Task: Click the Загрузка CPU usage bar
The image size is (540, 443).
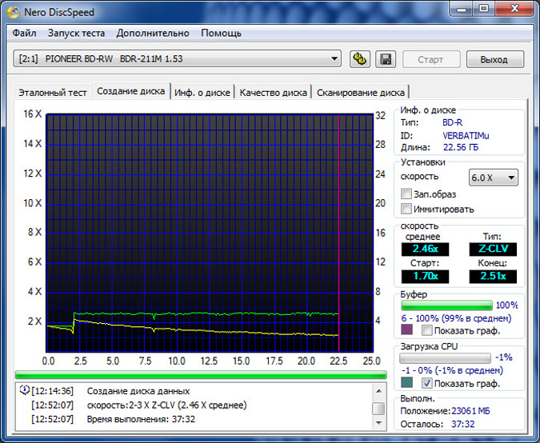Action: [445, 358]
